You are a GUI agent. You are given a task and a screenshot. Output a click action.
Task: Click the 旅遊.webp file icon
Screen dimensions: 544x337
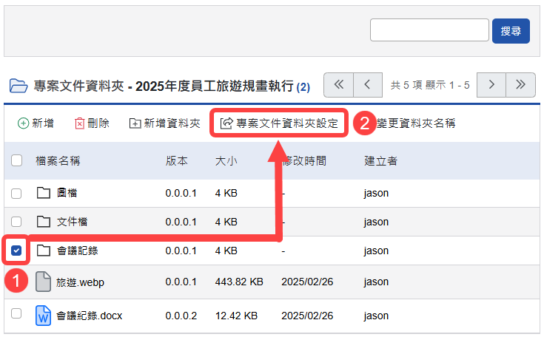click(x=44, y=282)
